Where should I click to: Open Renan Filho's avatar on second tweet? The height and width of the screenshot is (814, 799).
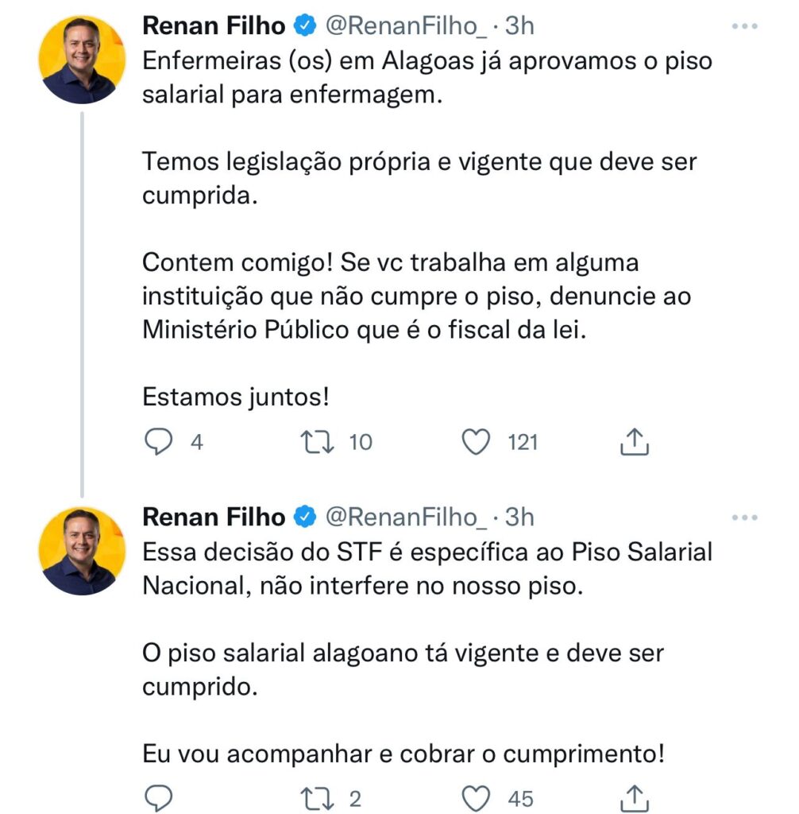pyautogui.click(x=83, y=551)
